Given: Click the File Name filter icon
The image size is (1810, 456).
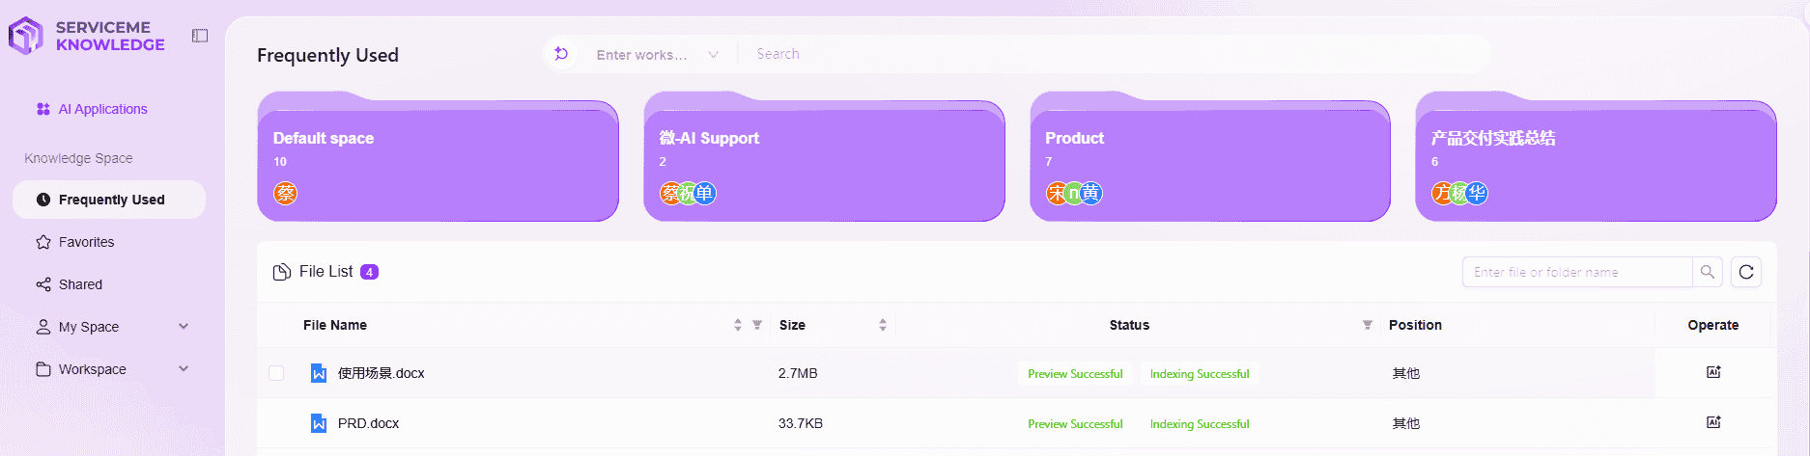Looking at the screenshot, I should pyautogui.click(x=757, y=325).
